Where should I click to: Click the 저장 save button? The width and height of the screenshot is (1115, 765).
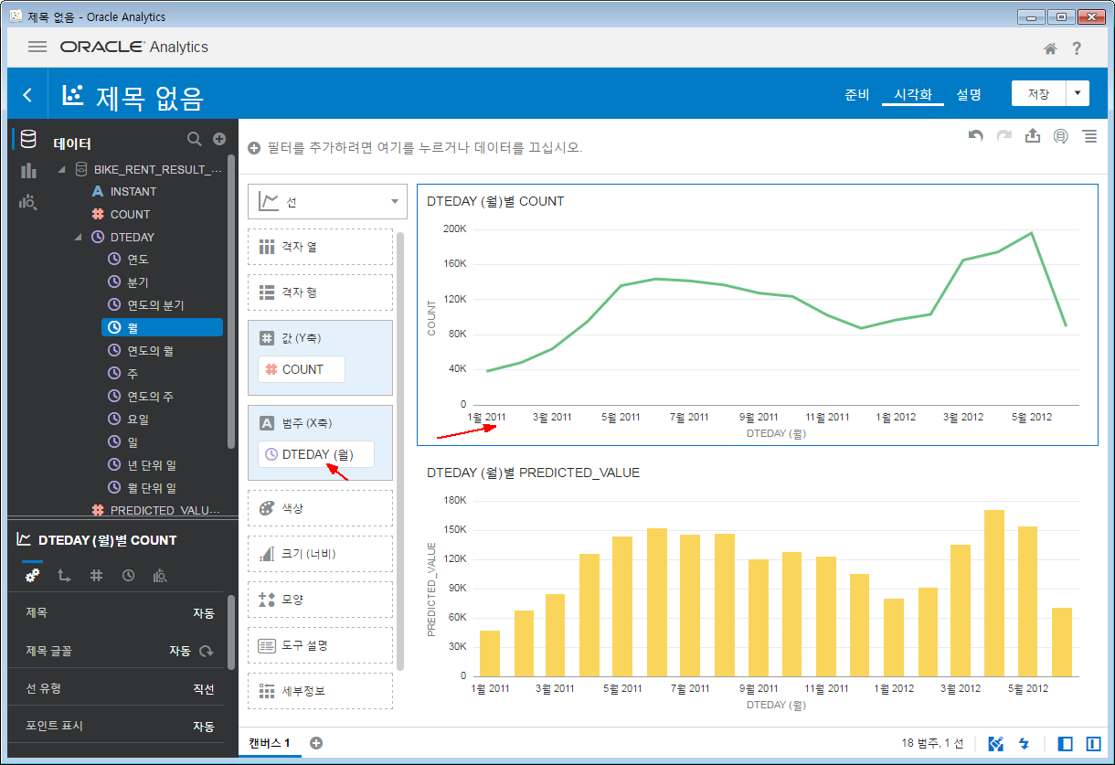pos(1039,93)
